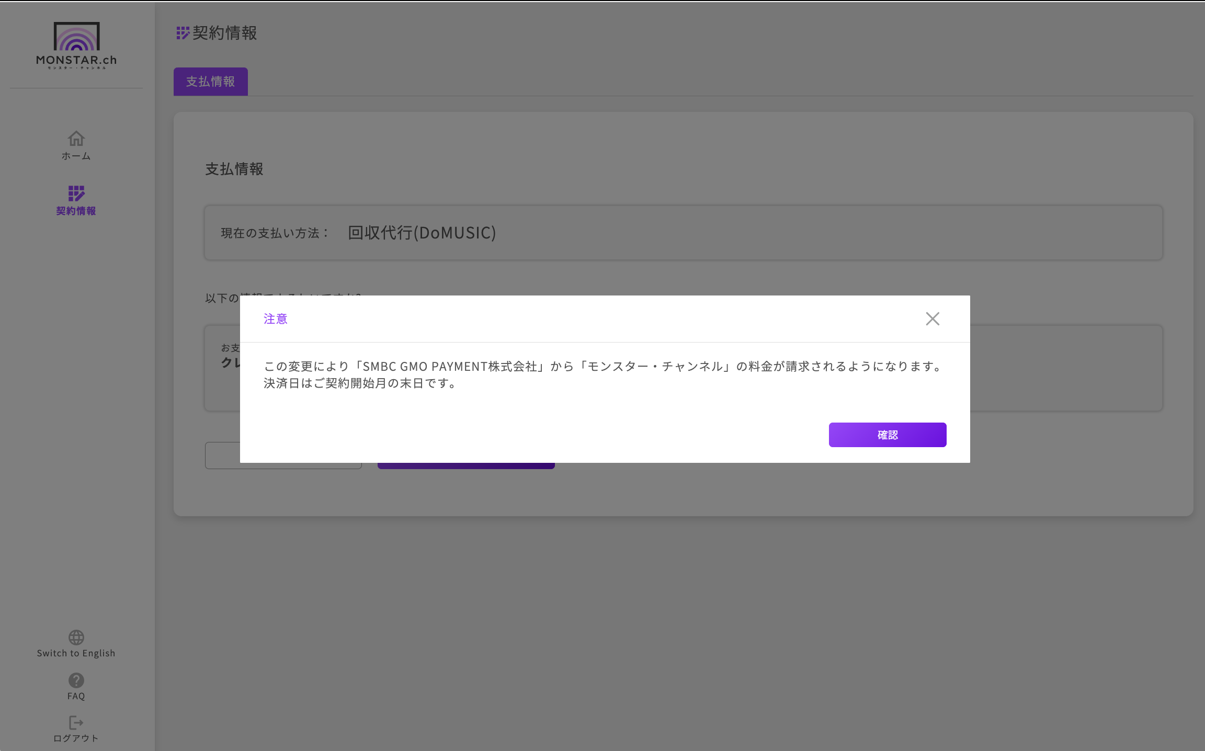The width and height of the screenshot is (1205, 751).
Task: Click the 決済日はご契約開始月の末日です text
Action: [361, 383]
